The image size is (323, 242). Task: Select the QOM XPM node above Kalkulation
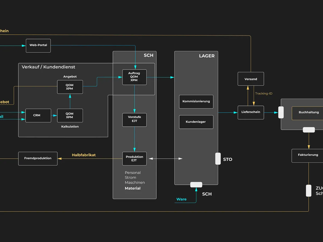click(x=70, y=115)
